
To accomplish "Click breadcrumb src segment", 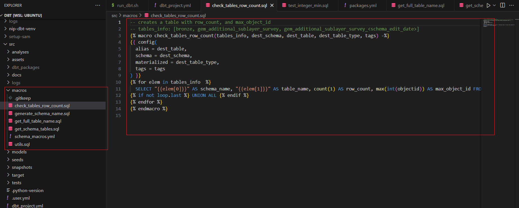I will [114, 16].
